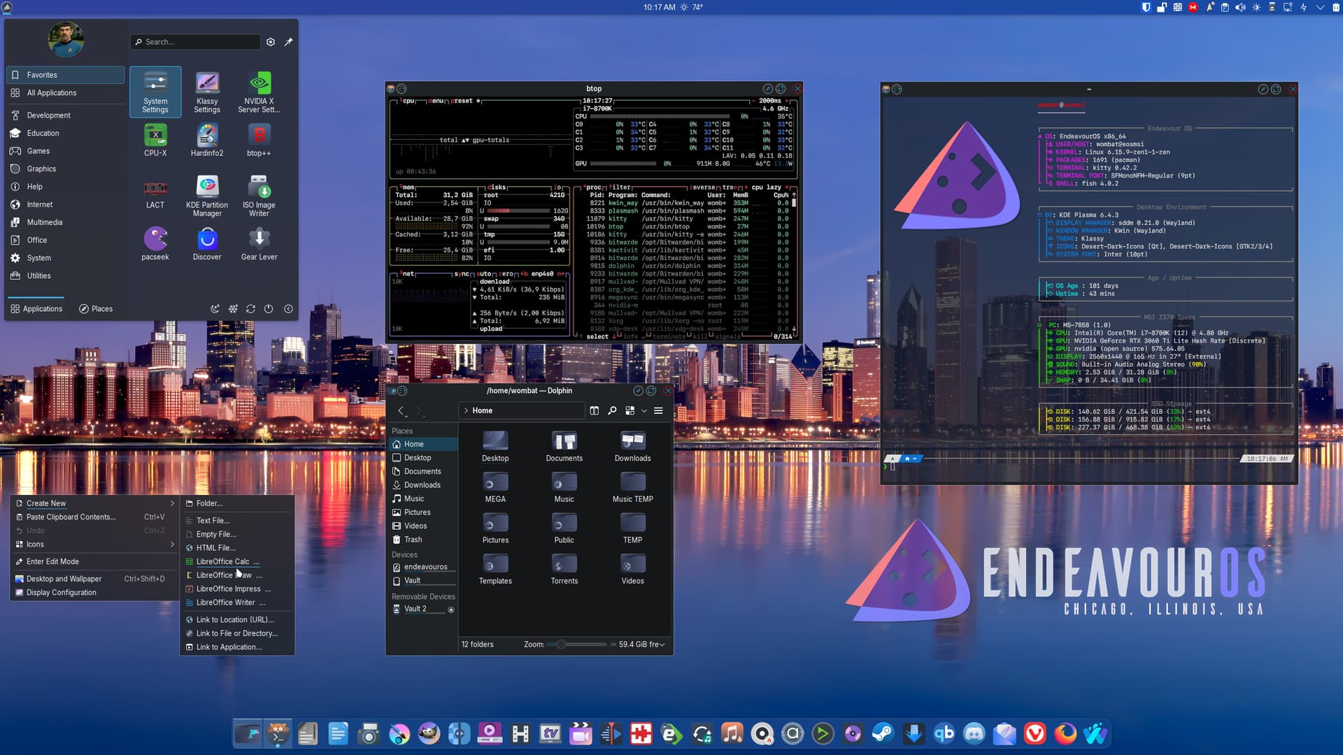Open ISO Image Writer
Screen dimensions: 1343x755
coord(259,195)
